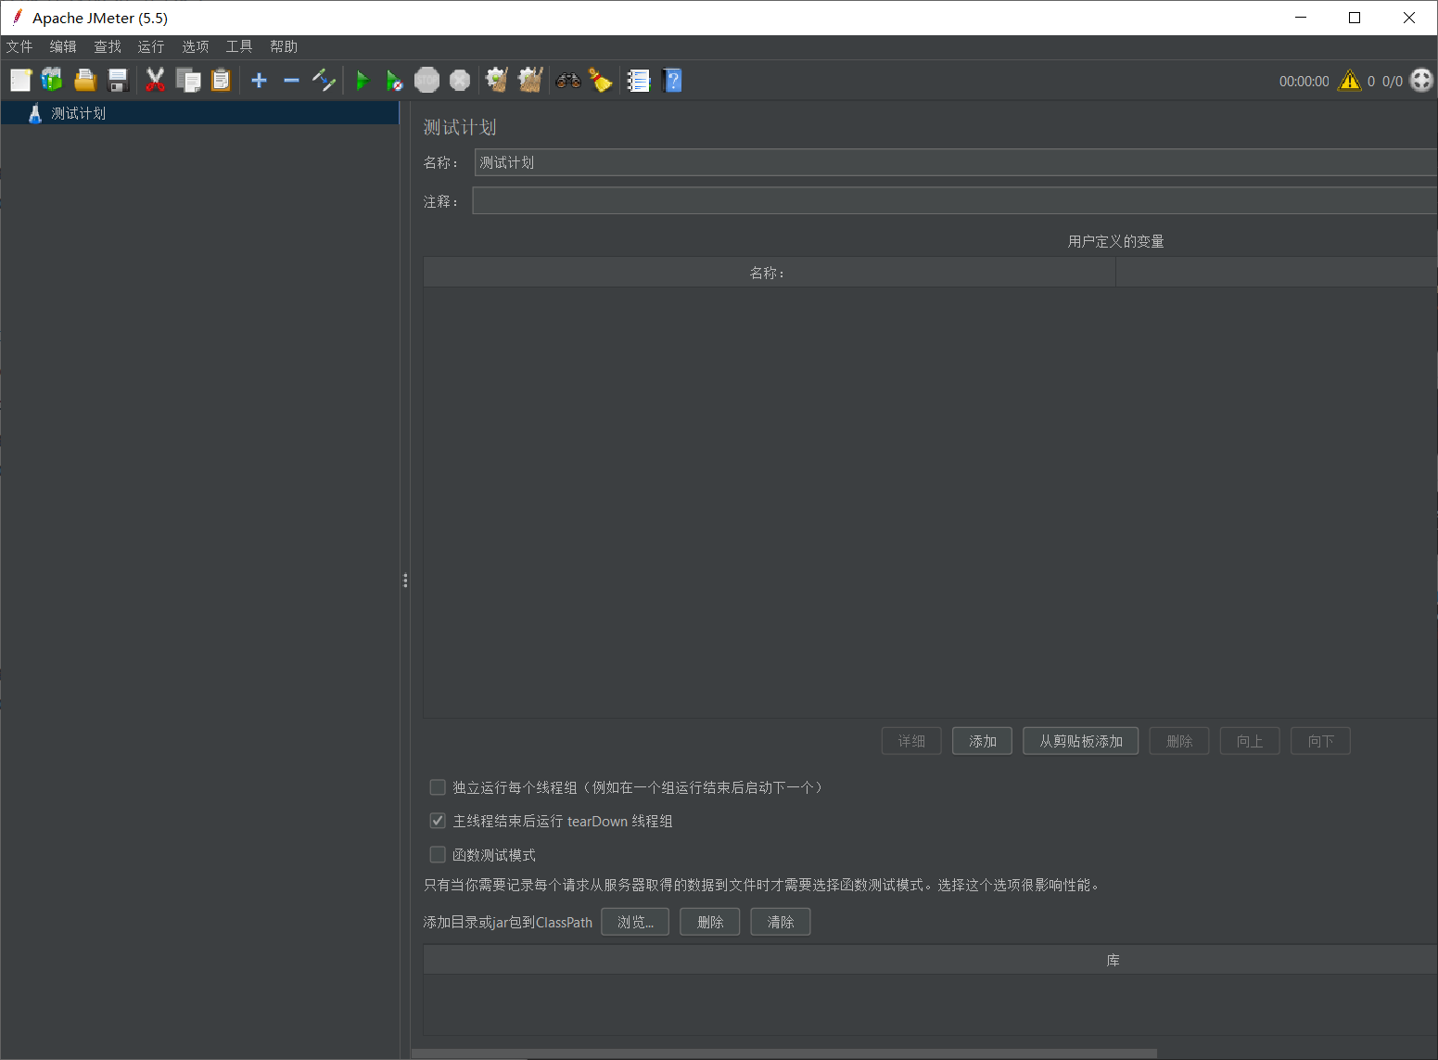Click the Stop test icon
The image size is (1438, 1060).
(426, 81)
